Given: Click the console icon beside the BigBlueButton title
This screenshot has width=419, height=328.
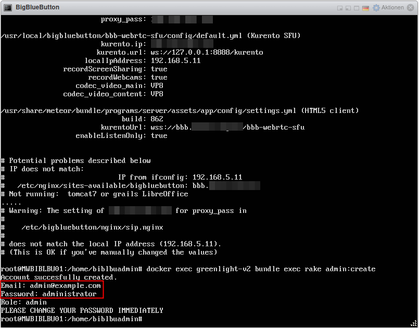Looking at the screenshot, I should pyautogui.click(x=8, y=7).
